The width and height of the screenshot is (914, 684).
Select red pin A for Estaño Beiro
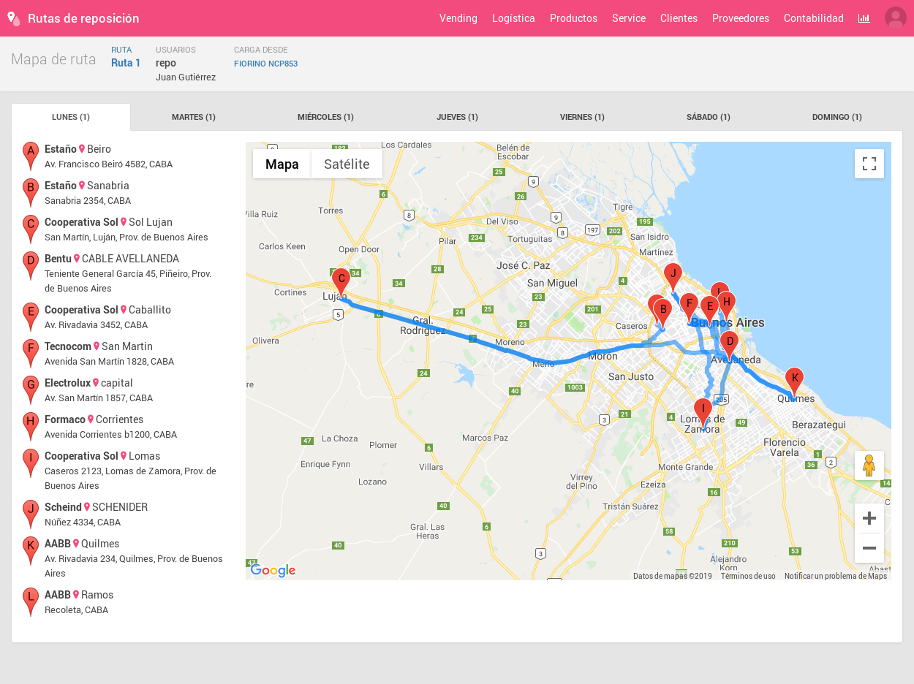point(31,154)
